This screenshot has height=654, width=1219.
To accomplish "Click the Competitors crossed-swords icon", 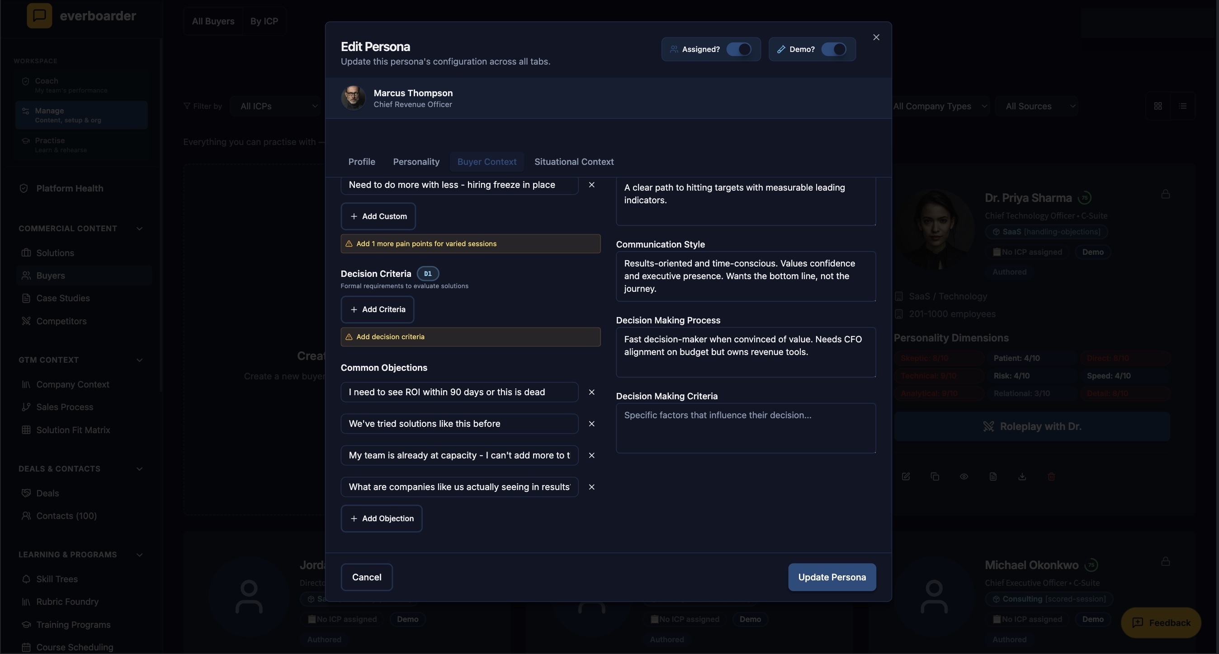I will 27,321.
